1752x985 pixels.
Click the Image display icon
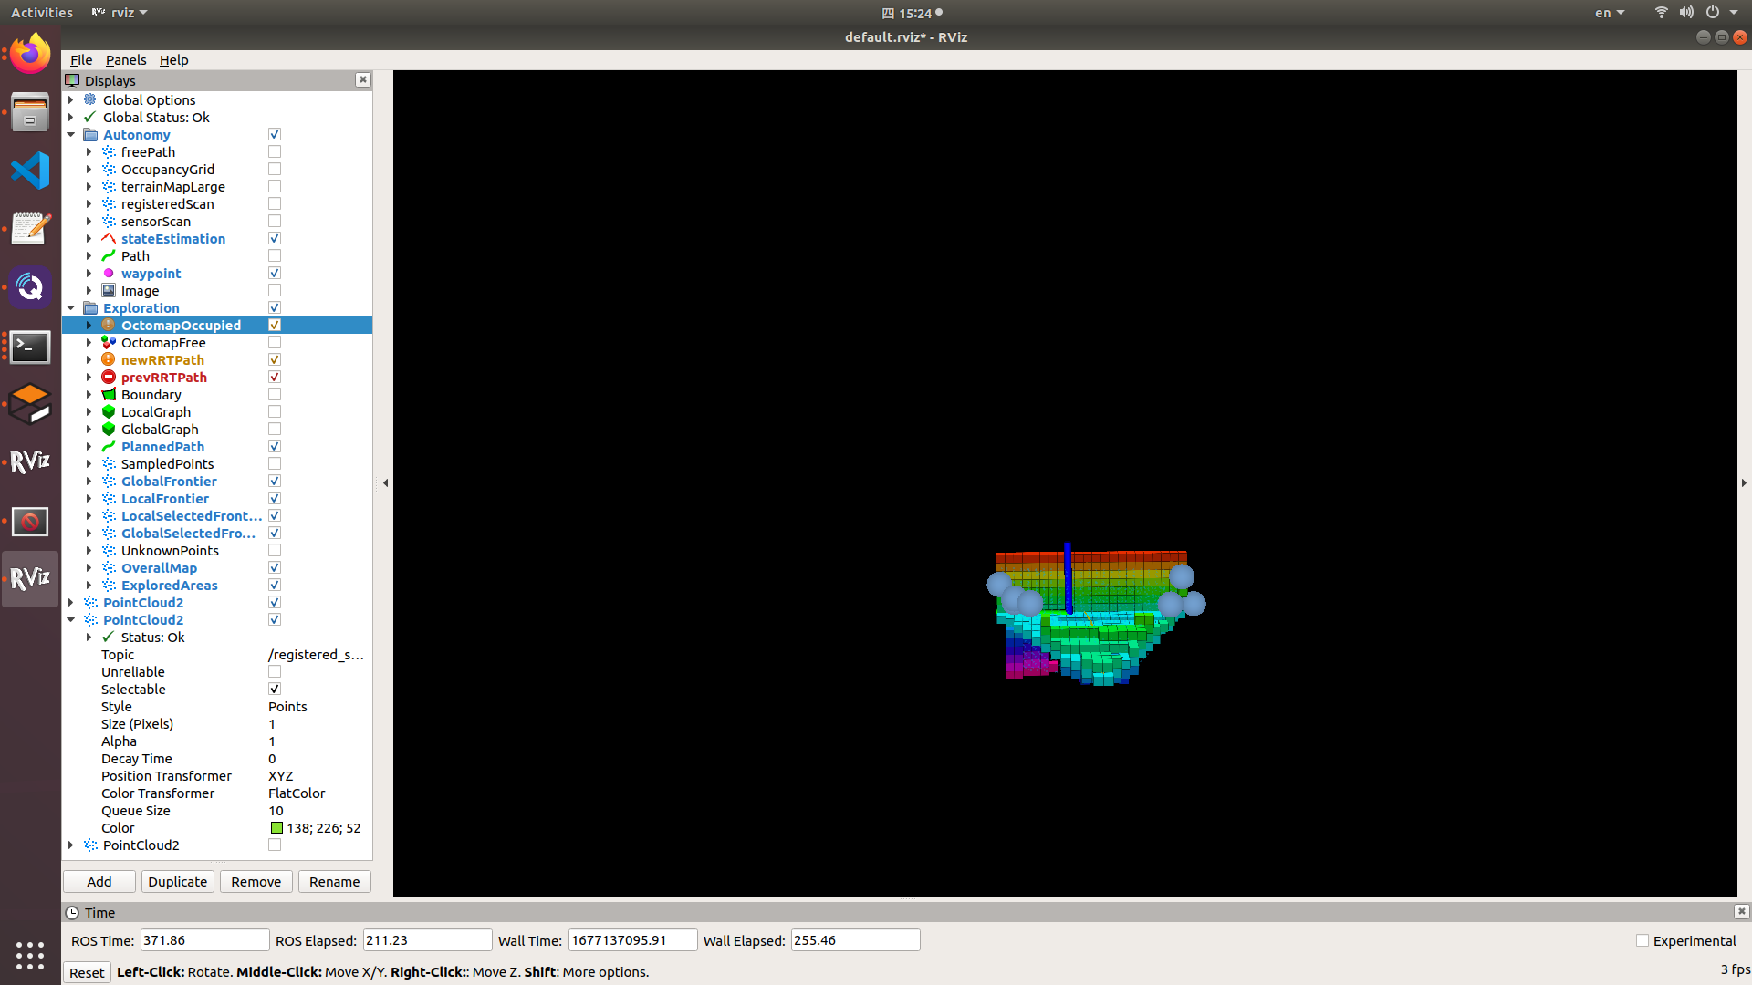(x=109, y=291)
